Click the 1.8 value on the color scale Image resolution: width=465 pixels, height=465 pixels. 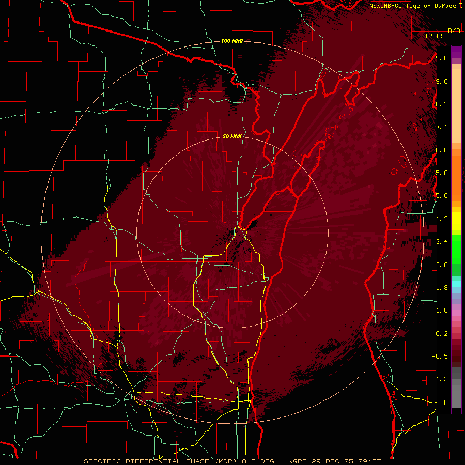click(442, 288)
